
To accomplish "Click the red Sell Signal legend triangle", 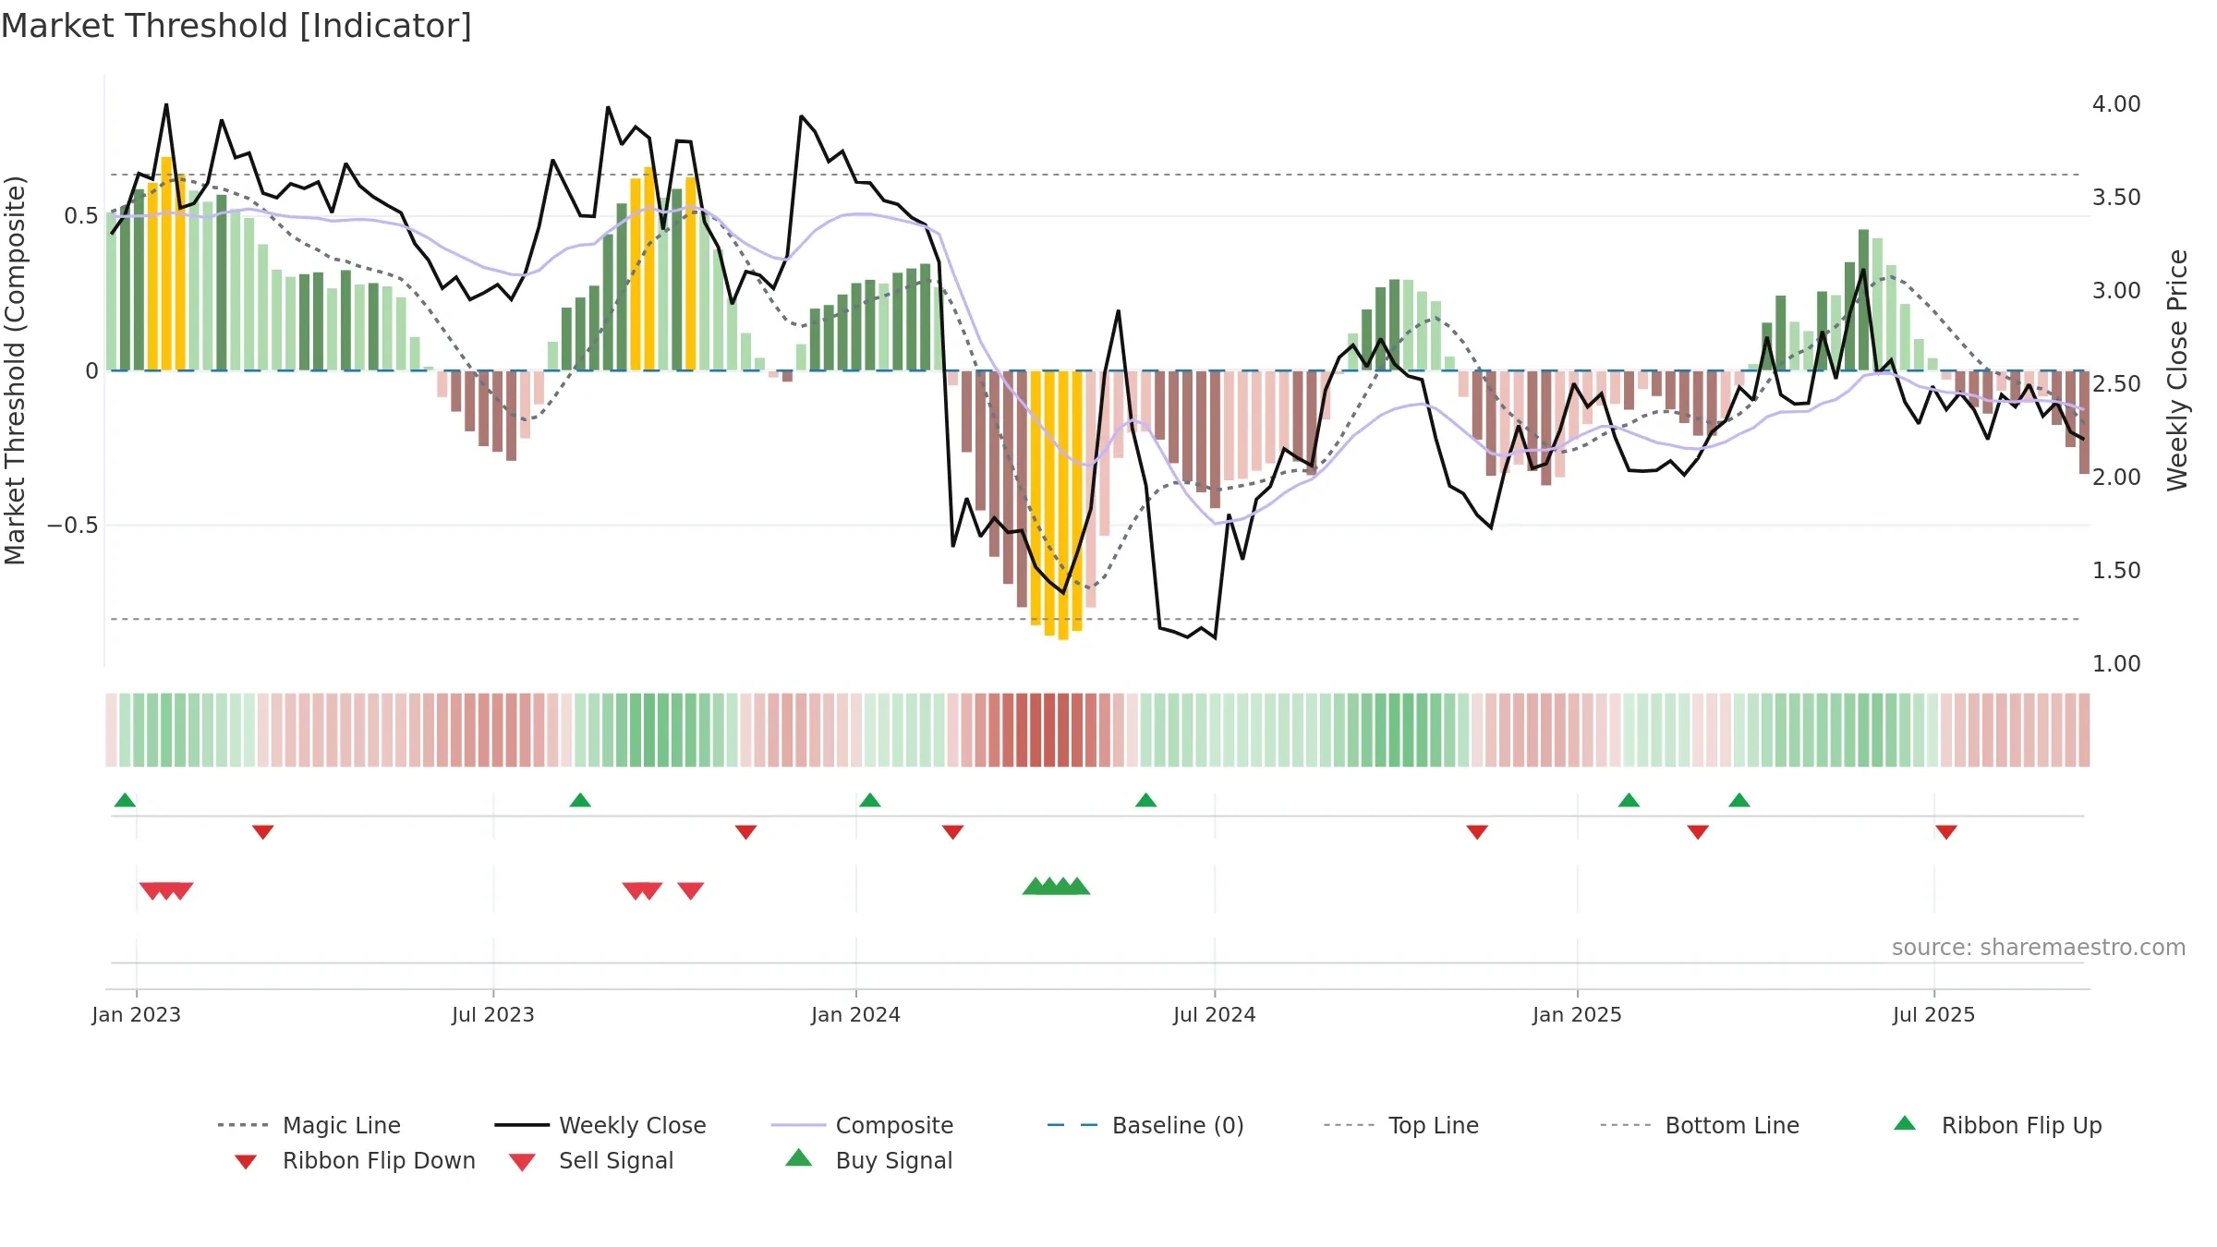I will tap(522, 1162).
